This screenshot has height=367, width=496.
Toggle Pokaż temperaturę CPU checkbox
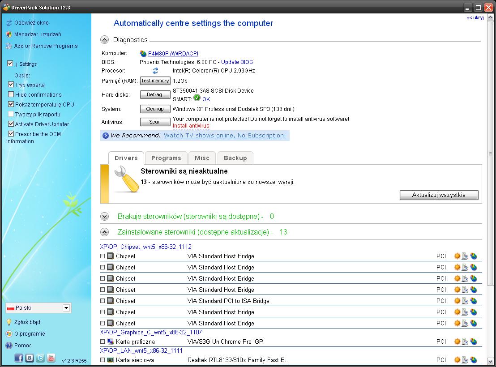(x=11, y=104)
